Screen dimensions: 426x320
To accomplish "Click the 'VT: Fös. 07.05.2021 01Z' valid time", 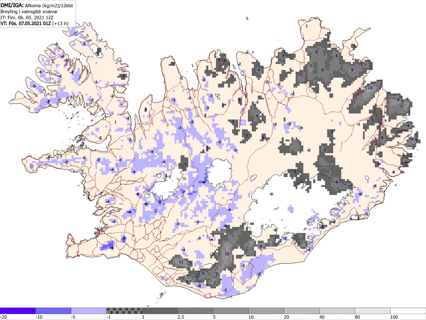I will click(x=26, y=23).
